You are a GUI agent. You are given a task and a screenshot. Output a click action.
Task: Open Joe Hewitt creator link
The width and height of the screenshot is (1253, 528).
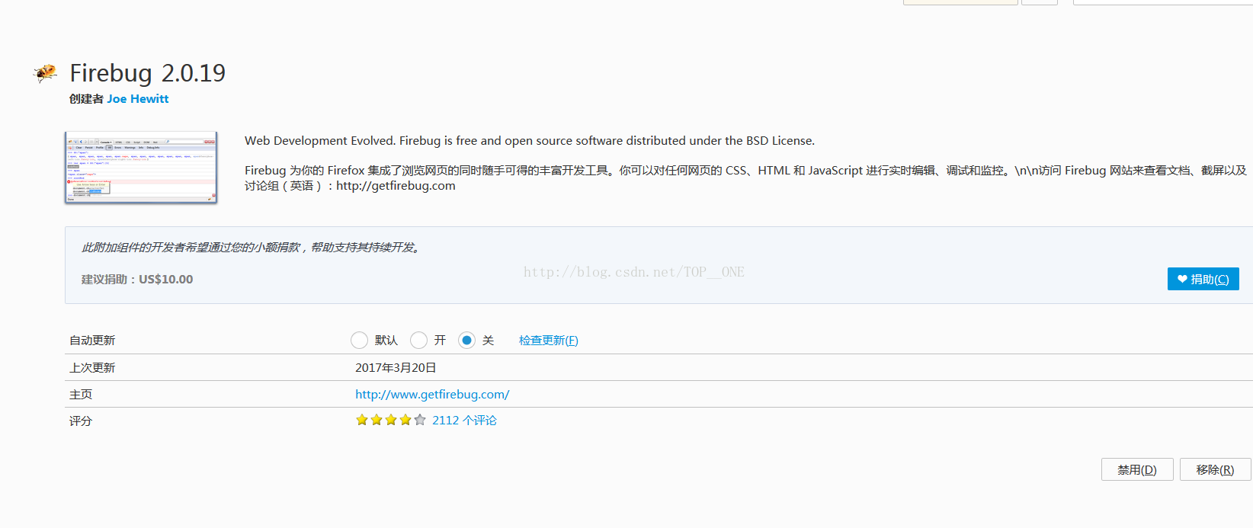click(138, 99)
